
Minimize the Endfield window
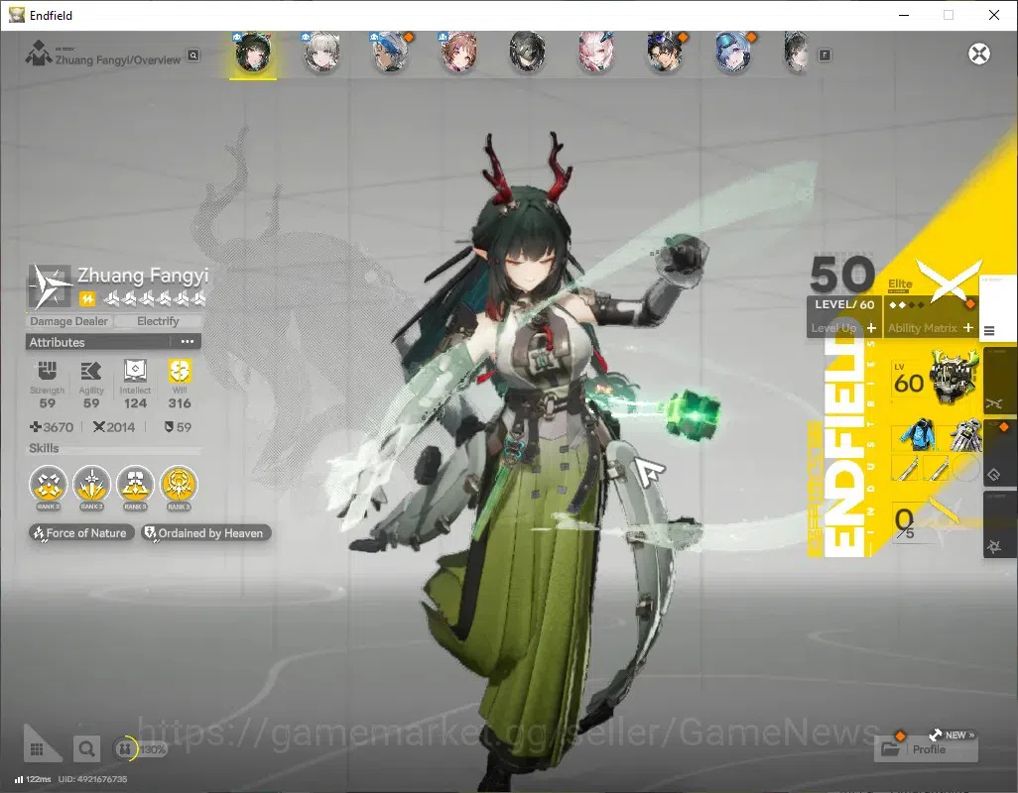point(904,15)
